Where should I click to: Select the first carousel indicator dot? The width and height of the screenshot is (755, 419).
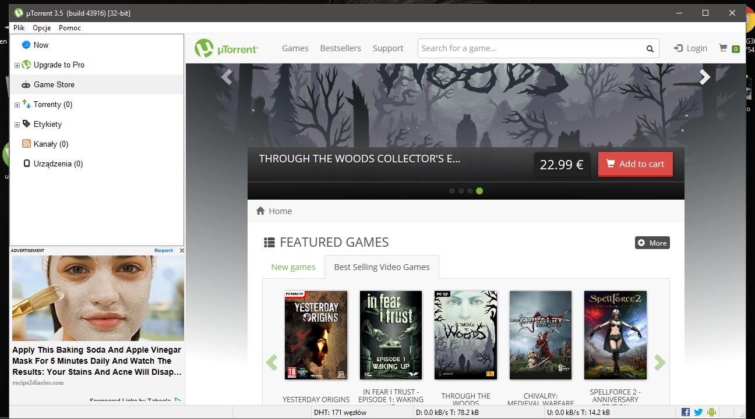[x=452, y=191]
